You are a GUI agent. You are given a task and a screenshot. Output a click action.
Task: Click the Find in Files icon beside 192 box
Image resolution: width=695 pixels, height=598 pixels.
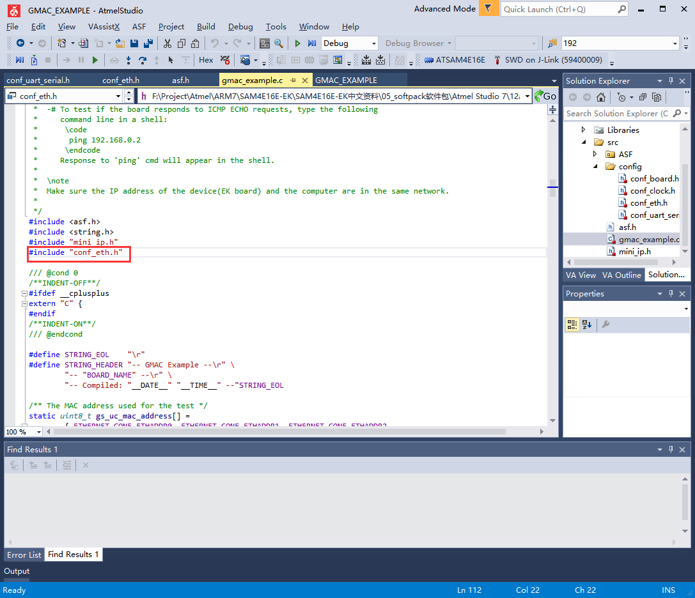click(552, 43)
